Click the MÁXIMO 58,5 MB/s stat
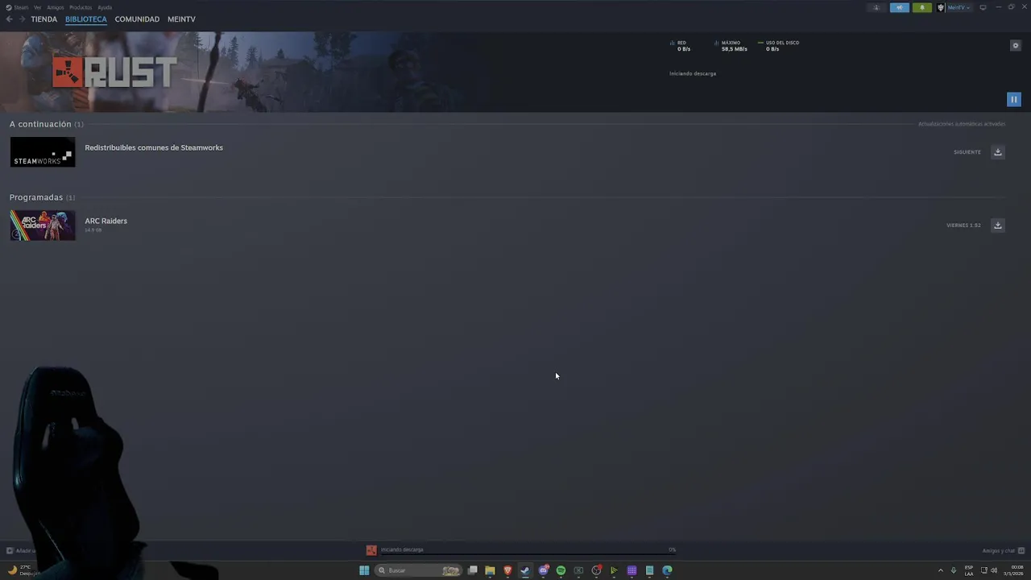The image size is (1031, 580). [x=731, y=46]
